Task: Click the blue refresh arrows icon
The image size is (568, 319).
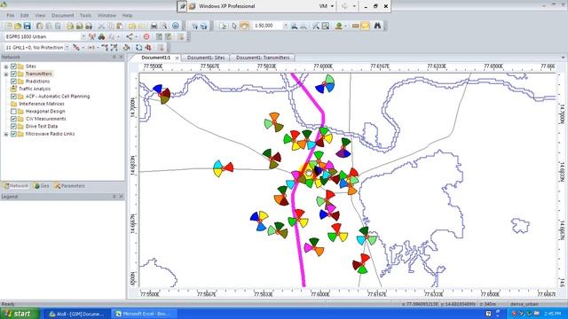Action: pos(138,47)
